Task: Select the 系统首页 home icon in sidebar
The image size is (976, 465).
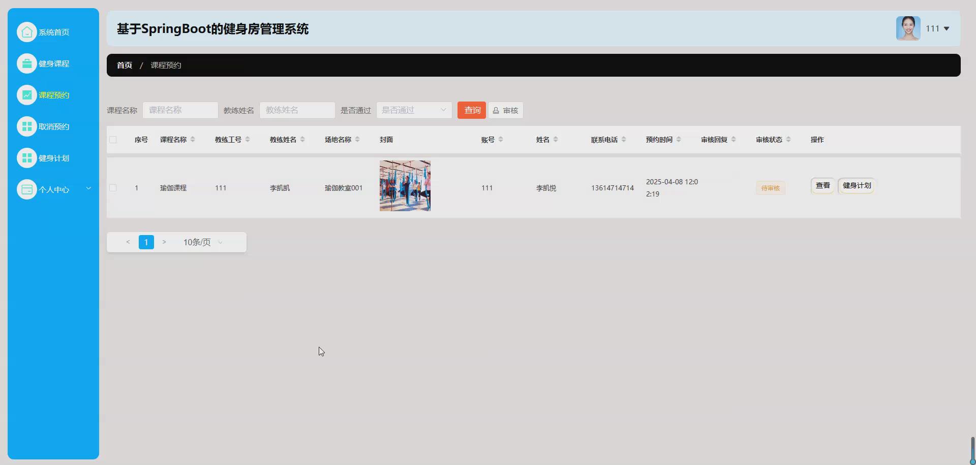Action: pos(27,31)
